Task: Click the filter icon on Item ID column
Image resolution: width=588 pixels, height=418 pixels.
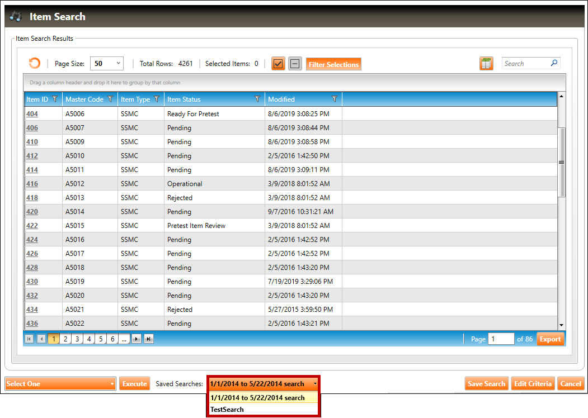Action: pos(55,99)
